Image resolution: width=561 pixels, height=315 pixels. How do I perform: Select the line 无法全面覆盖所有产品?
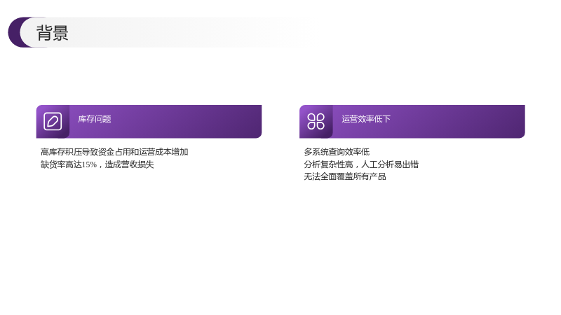click(x=345, y=177)
